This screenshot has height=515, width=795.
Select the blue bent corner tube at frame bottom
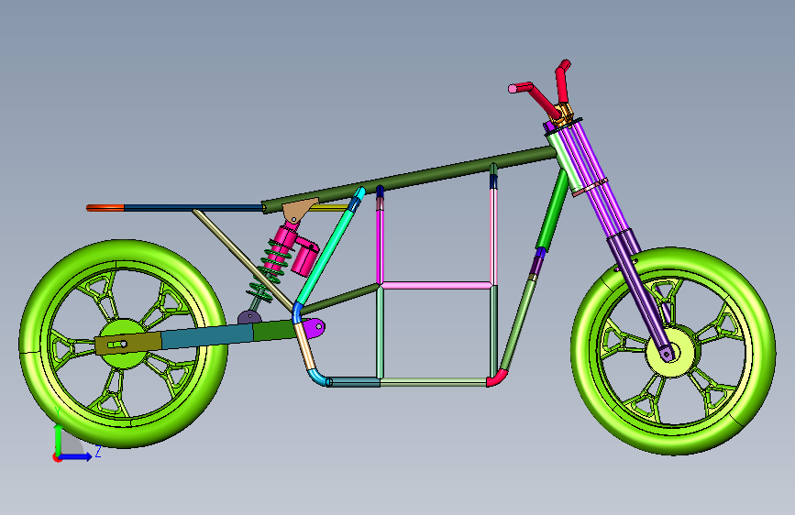coord(318,378)
